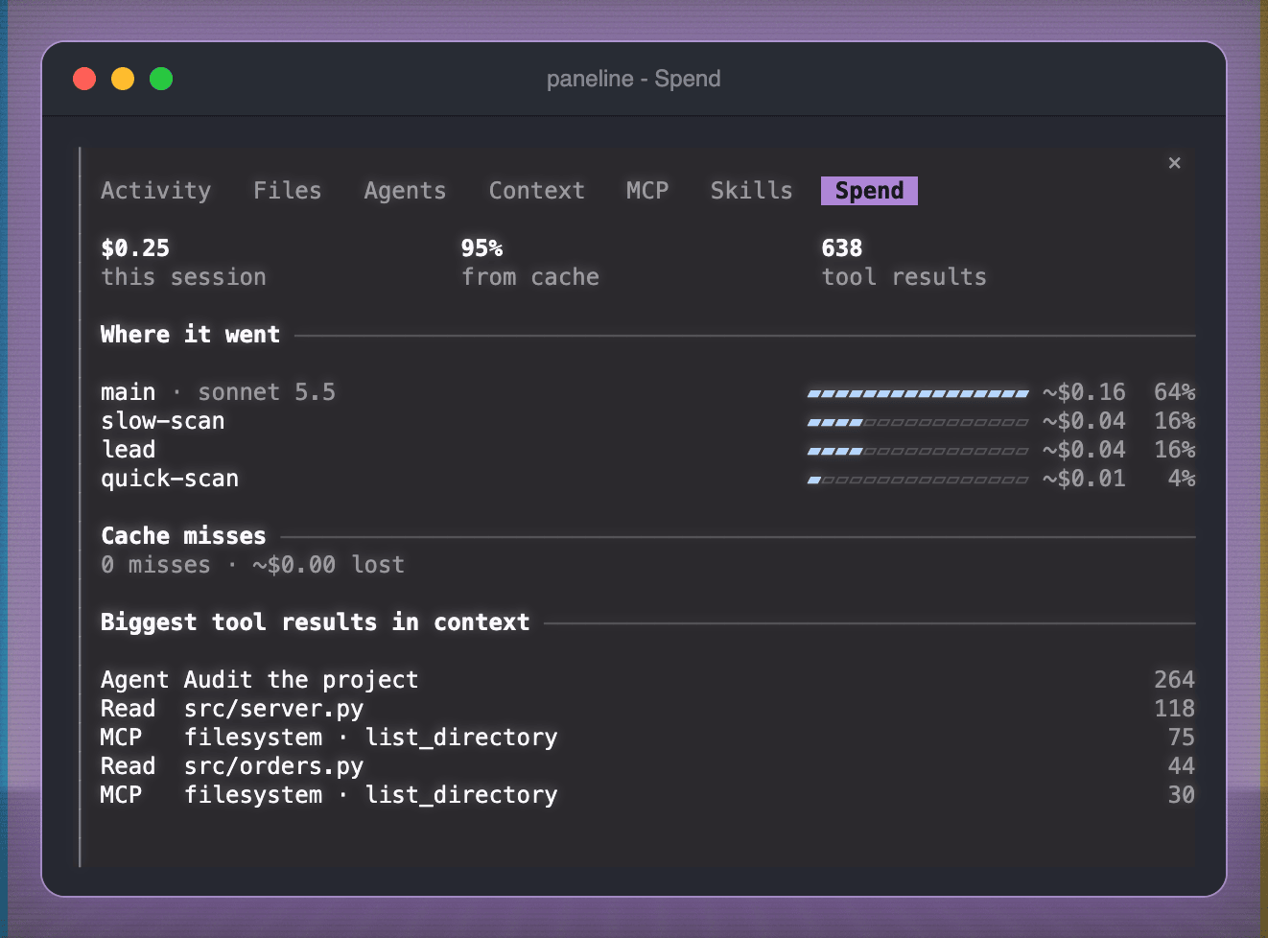Click the Cache misses section heading
The image size is (1268, 938).
tap(183, 536)
